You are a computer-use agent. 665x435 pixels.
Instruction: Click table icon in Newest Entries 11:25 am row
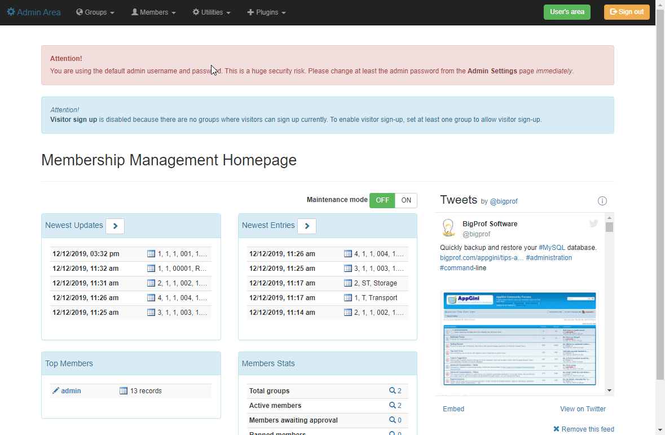pos(348,268)
